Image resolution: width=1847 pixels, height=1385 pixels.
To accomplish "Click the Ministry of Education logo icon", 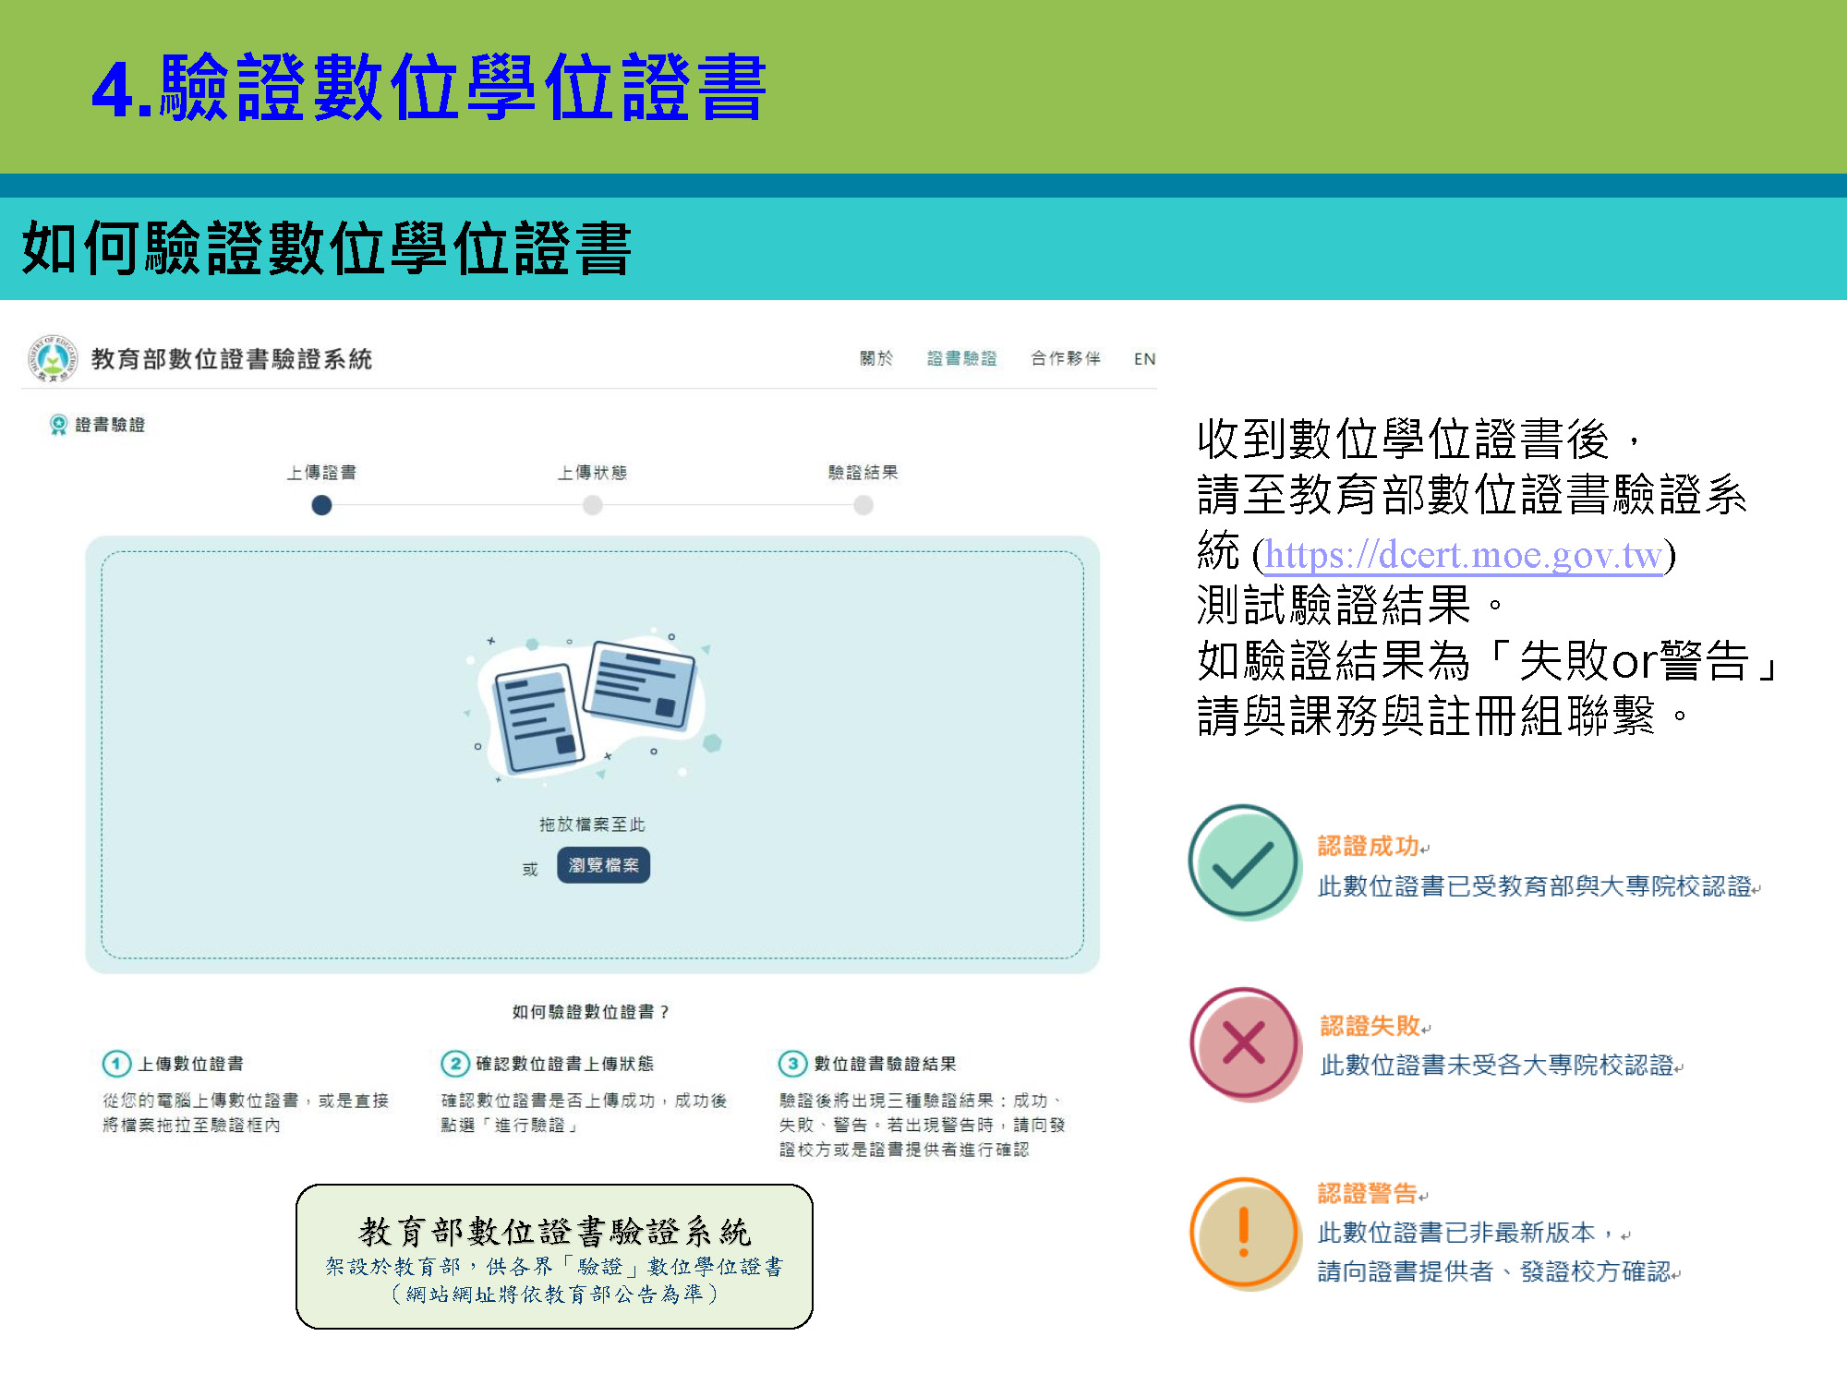I will (x=52, y=358).
